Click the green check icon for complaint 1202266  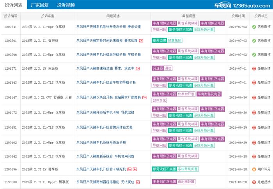coord(254,54)
